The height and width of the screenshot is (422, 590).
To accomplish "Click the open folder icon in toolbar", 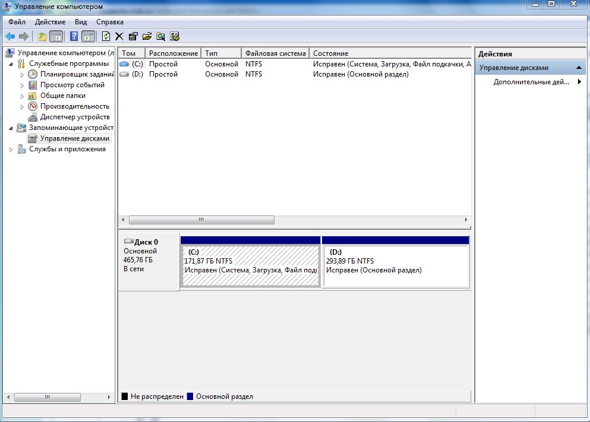I will pos(147,36).
